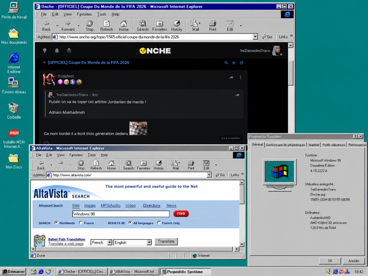Open the English target language dropdown
Viewport: 368px width, 276px height.
[x=149, y=243]
